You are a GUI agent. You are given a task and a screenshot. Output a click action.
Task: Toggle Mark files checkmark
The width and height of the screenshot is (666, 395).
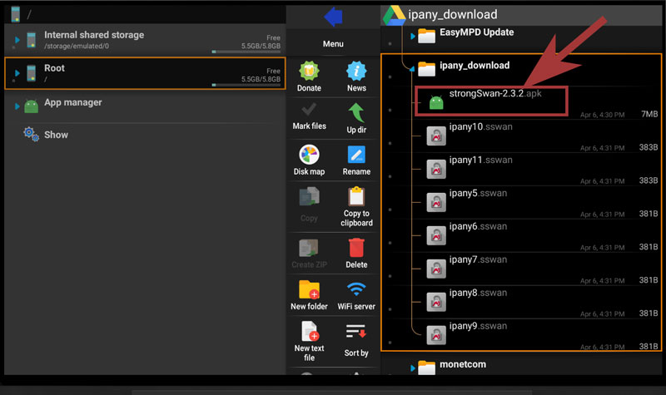coord(309,113)
